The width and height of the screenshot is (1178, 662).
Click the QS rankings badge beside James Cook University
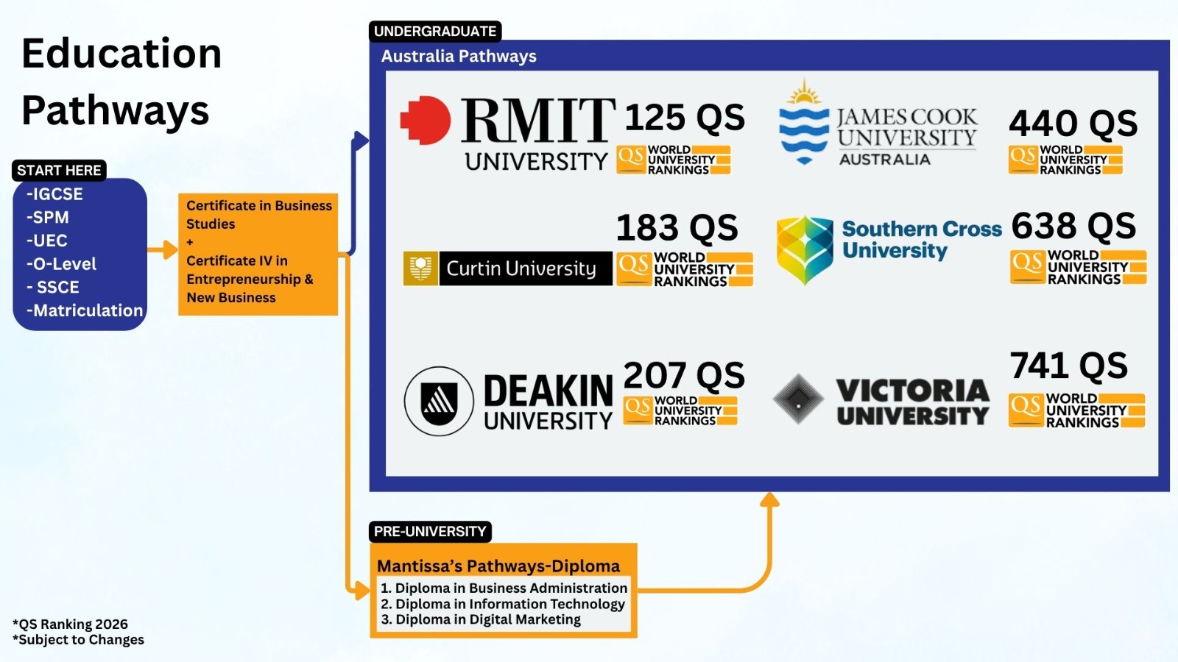1065,160
